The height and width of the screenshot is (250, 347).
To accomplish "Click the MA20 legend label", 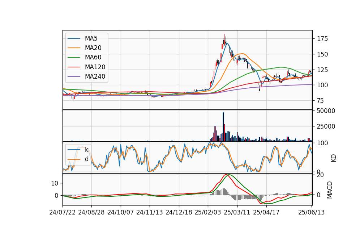I will (x=93, y=48).
